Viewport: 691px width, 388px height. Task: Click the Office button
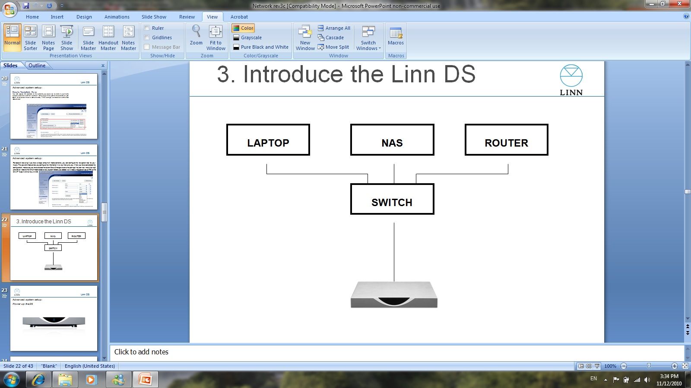point(10,9)
